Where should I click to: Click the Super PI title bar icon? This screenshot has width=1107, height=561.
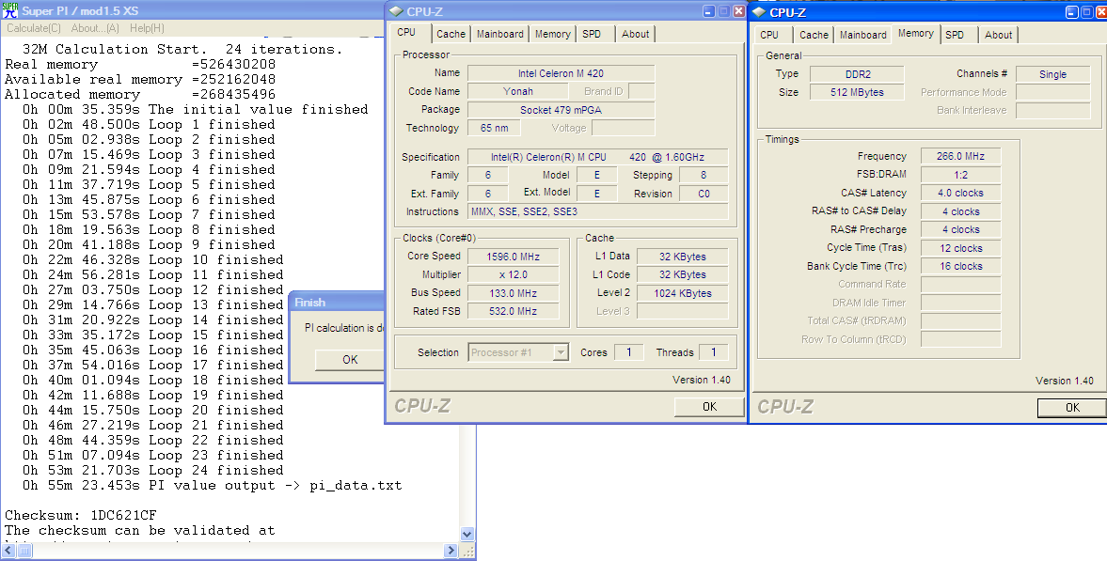coord(10,10)
